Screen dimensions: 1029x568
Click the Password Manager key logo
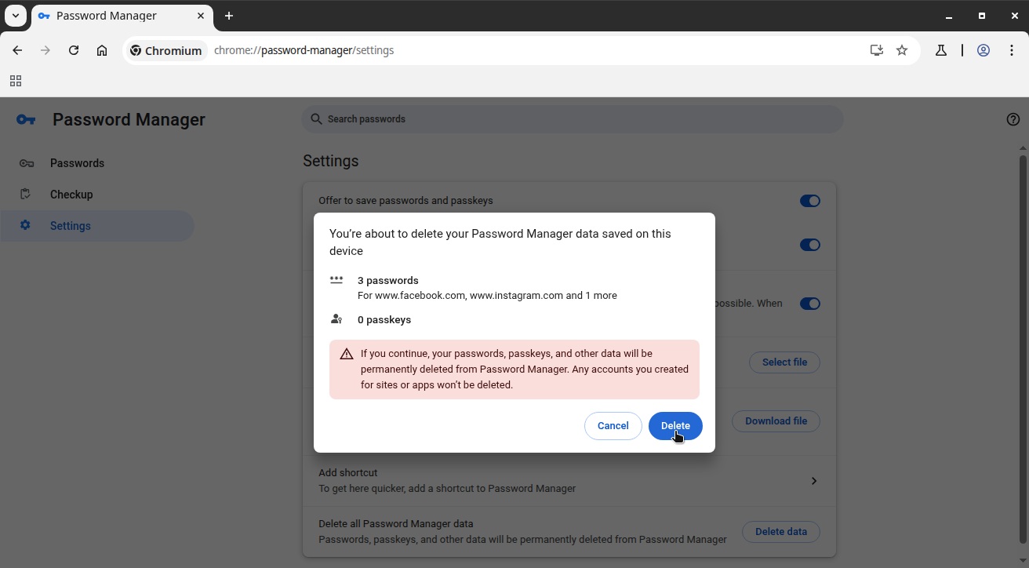(x=25, y=119)
